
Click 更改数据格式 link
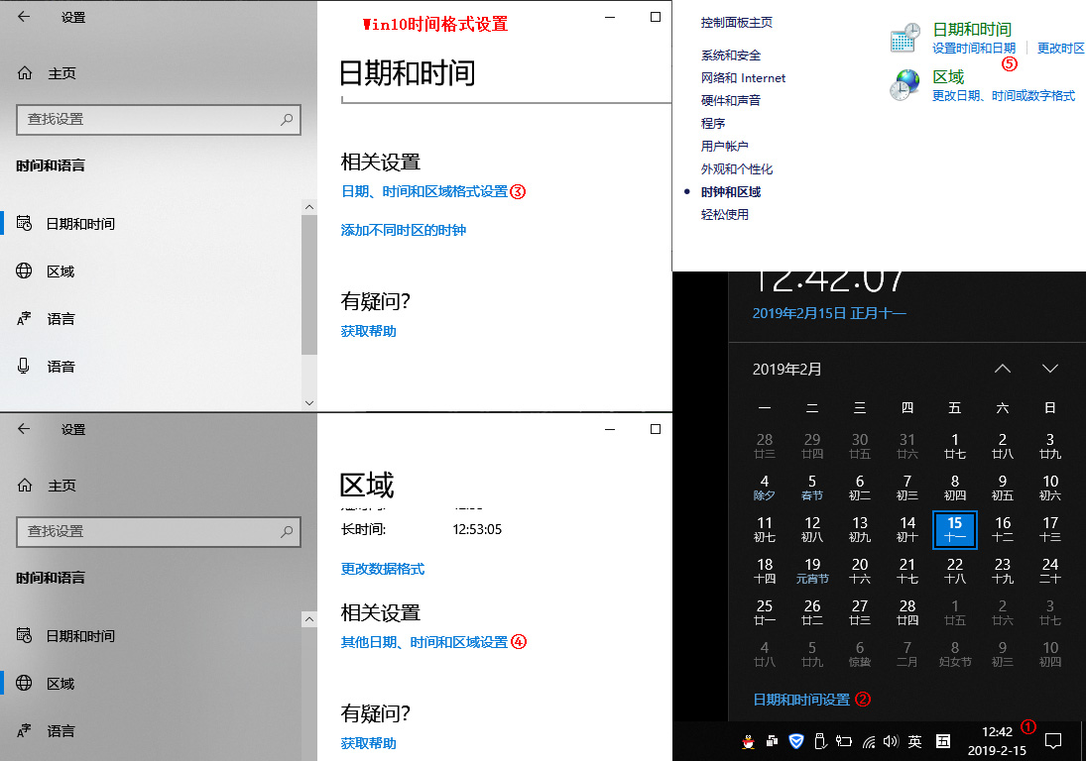coord(382,570)
